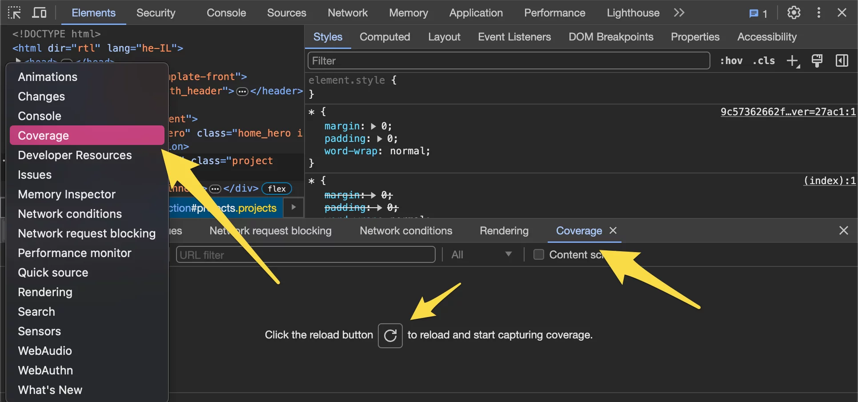Switch to the Computed pane
858x402 pixels.
[x=385, y=37]
